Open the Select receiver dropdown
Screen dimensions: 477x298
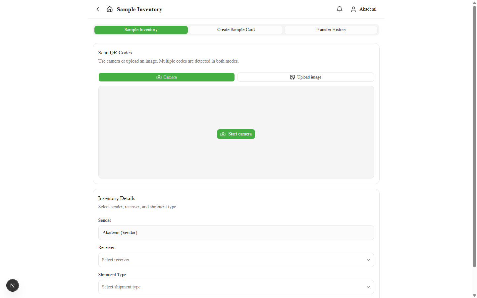(236, 260)
